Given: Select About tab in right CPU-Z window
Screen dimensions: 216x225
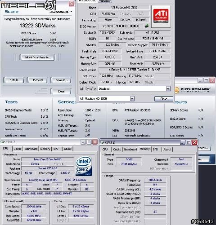Looking at the screenshot, I should click(x=167, y=149).
